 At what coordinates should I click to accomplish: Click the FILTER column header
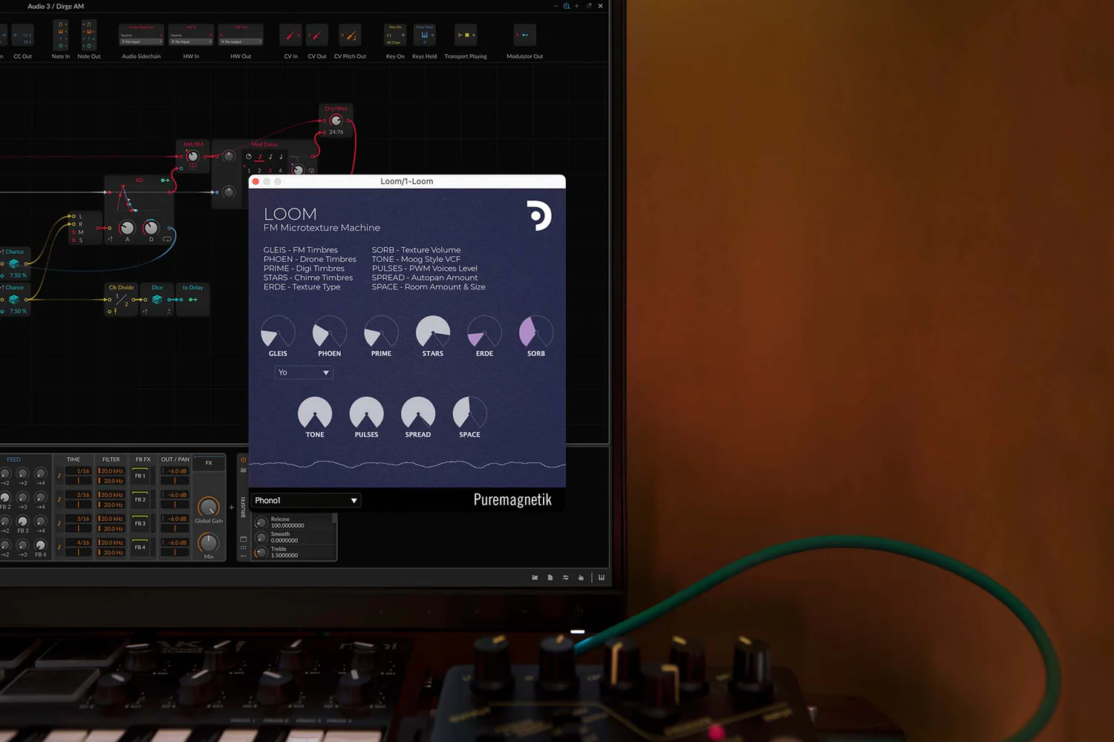point(111,459)
